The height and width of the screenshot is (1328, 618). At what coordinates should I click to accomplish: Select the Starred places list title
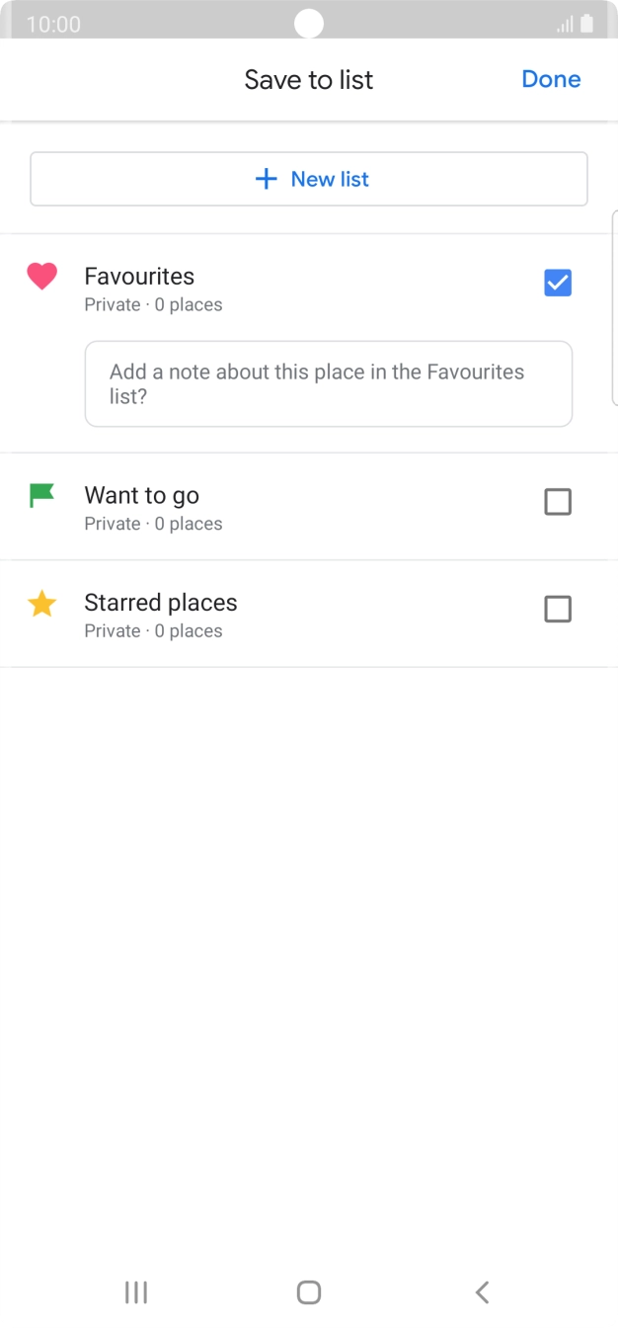click(x=161, y=603)
